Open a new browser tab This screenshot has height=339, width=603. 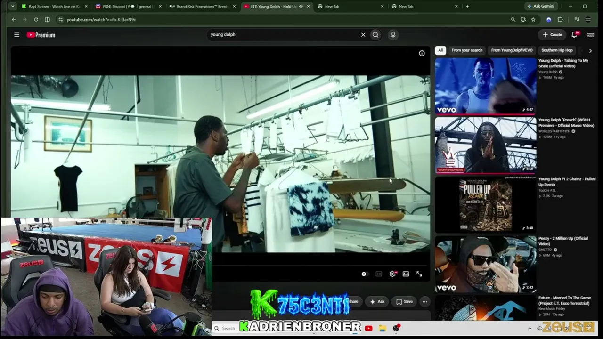pyautogui.click(x=467, y=7)
